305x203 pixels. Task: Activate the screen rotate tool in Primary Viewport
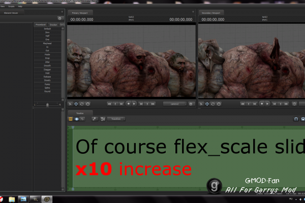(x=88, y=104)
